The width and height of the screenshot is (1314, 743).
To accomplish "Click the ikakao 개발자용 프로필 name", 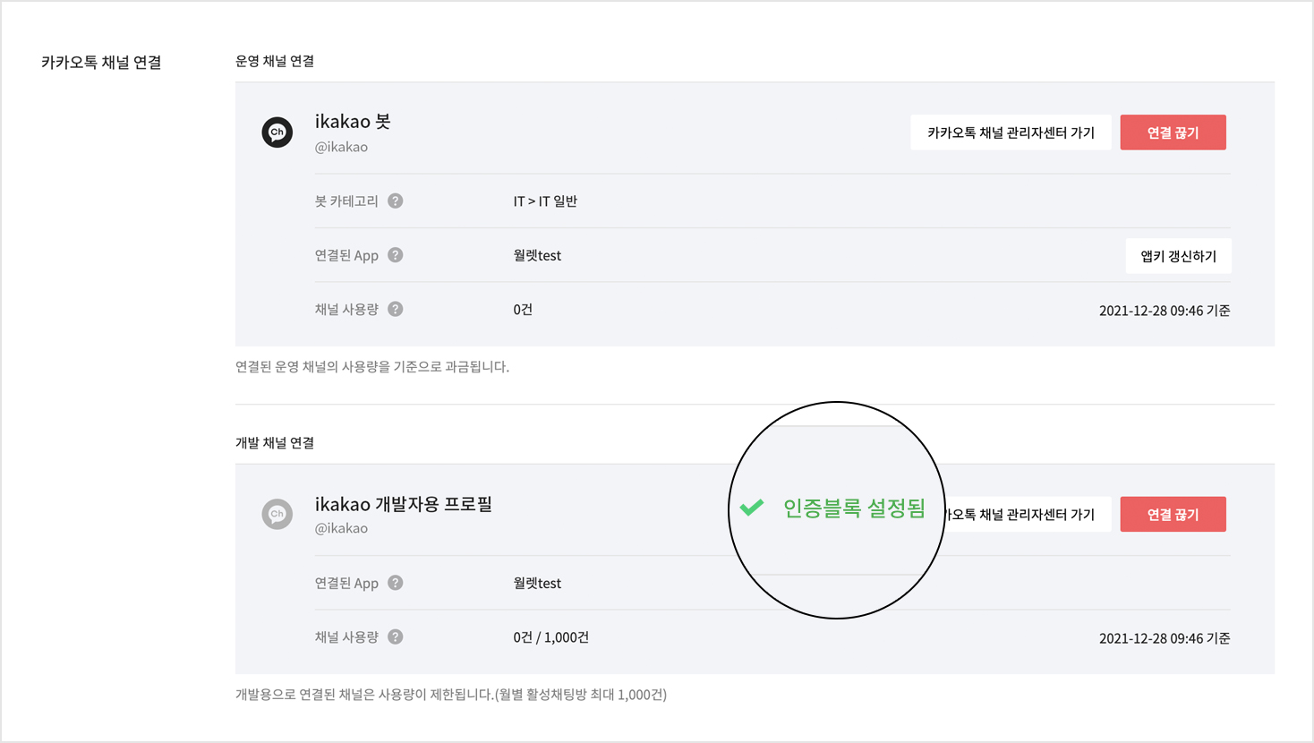I will click(403, 504).
